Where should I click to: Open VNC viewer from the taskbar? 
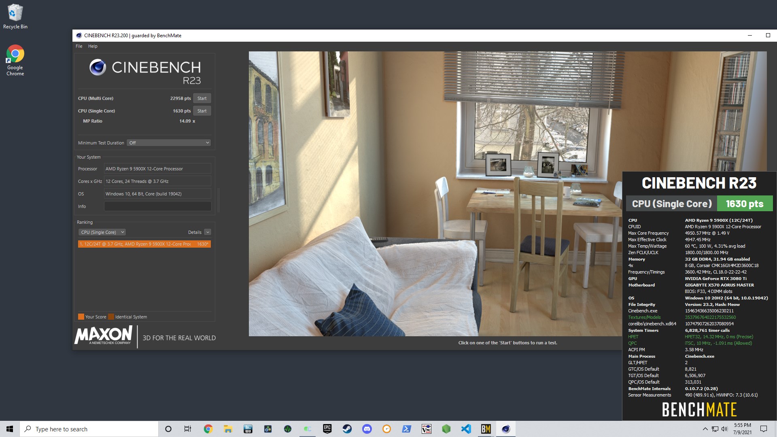(427, 429)
